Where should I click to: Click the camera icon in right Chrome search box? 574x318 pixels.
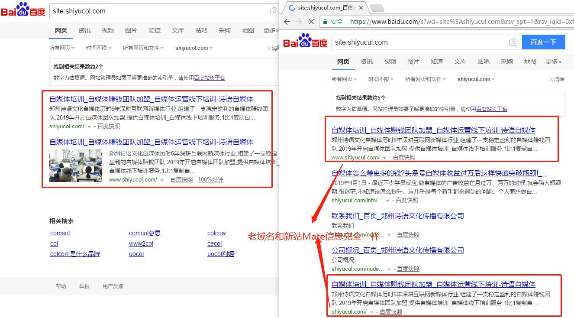(x=513, y=42)
